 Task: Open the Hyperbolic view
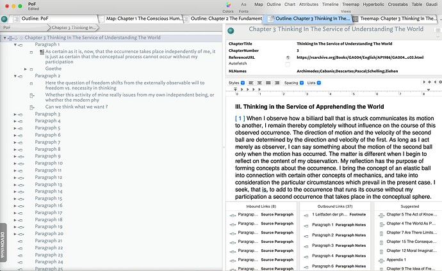click(x=373, y=4)
